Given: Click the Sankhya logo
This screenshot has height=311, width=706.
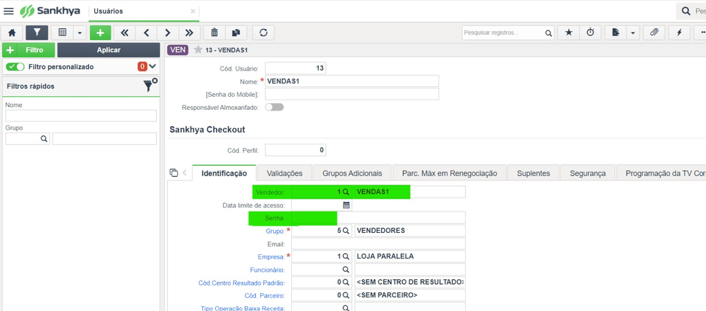Looking at the screenshot, I should click(x=50, y=11).
